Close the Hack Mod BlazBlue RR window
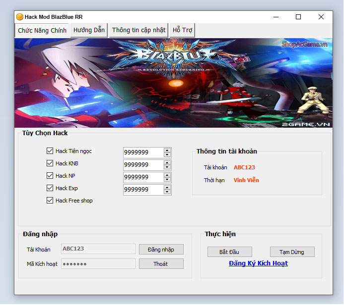This screenshot has height=305, width=344. coord(321,17)
